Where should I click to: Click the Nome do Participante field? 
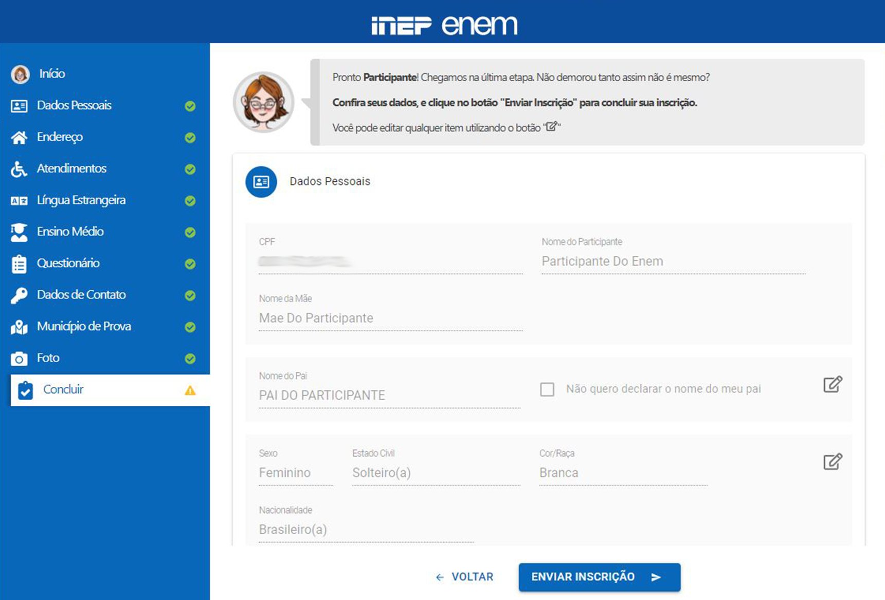click(674, 261)
